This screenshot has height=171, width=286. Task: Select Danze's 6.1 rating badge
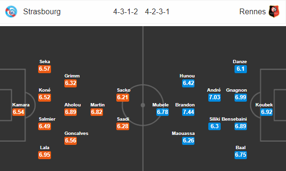tap(241, 69)
